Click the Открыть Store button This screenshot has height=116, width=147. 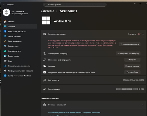pyautogui.click(x=132, y=72)
